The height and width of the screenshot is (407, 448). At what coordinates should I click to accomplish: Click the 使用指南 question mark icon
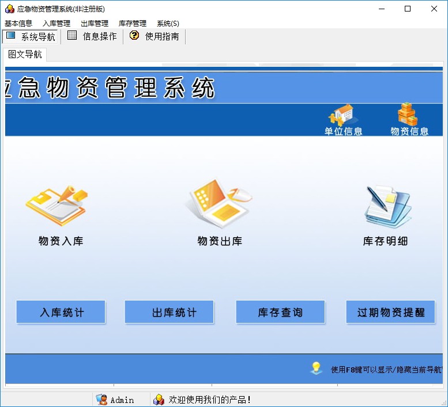point(134,35)
